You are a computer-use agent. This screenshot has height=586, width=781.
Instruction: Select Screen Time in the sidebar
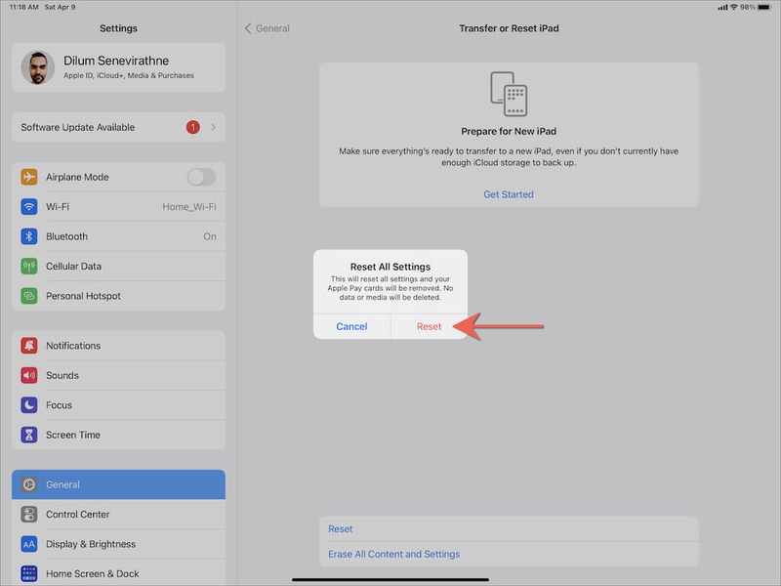coord(118,435)
